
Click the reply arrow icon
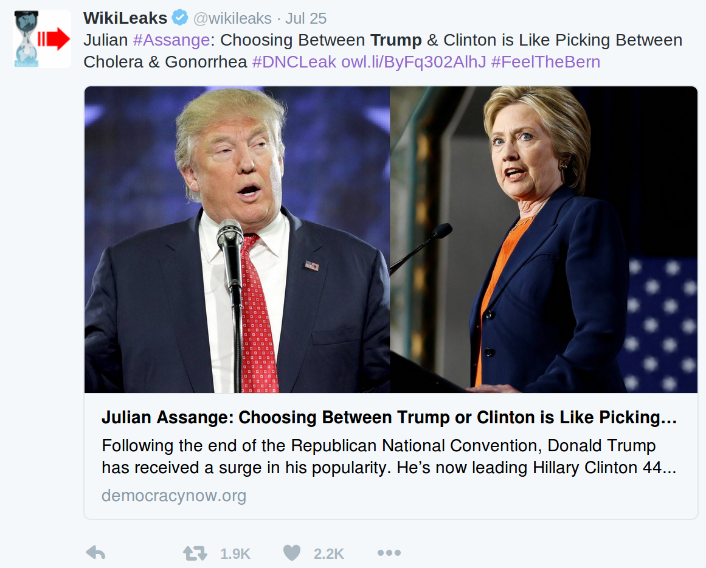(95, 553)
